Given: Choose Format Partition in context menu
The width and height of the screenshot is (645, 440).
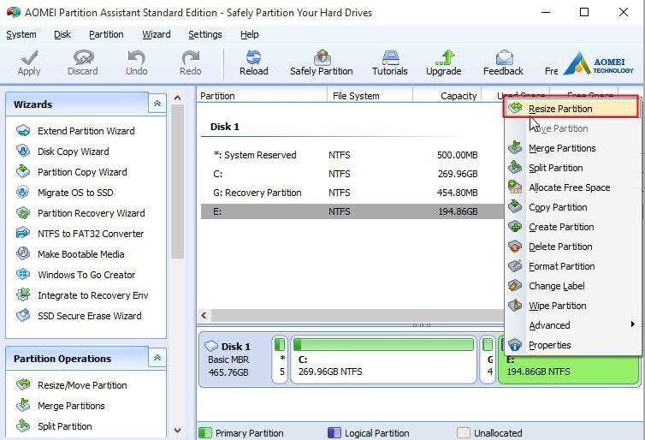Looking at the screenshot, I should [571, 267].
